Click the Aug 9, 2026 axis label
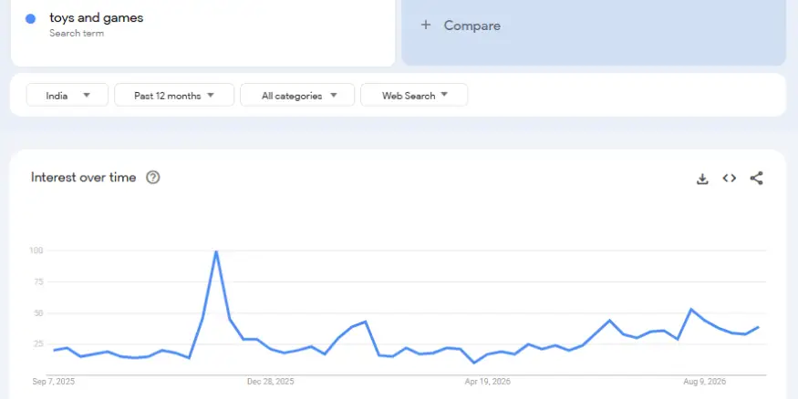This screenshot has height=399, width=798. coord(704,382)
